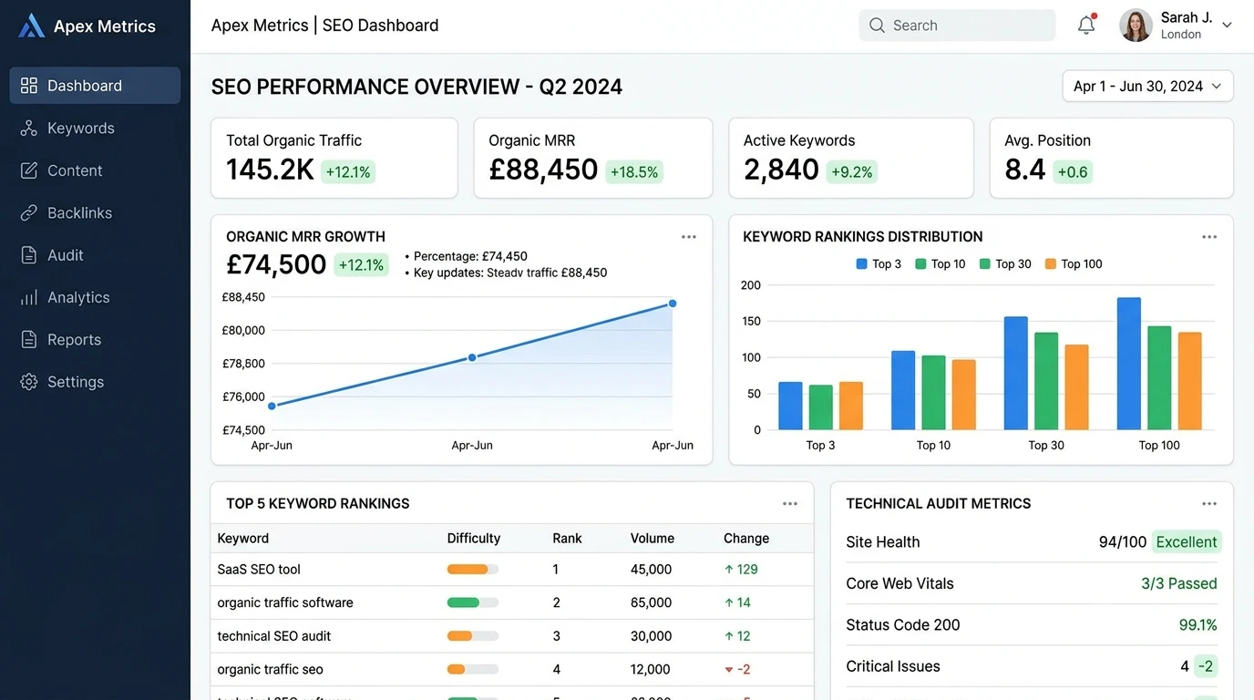Select the Dashboard menu item
The image size is (1254, 700).
point(95,86)
